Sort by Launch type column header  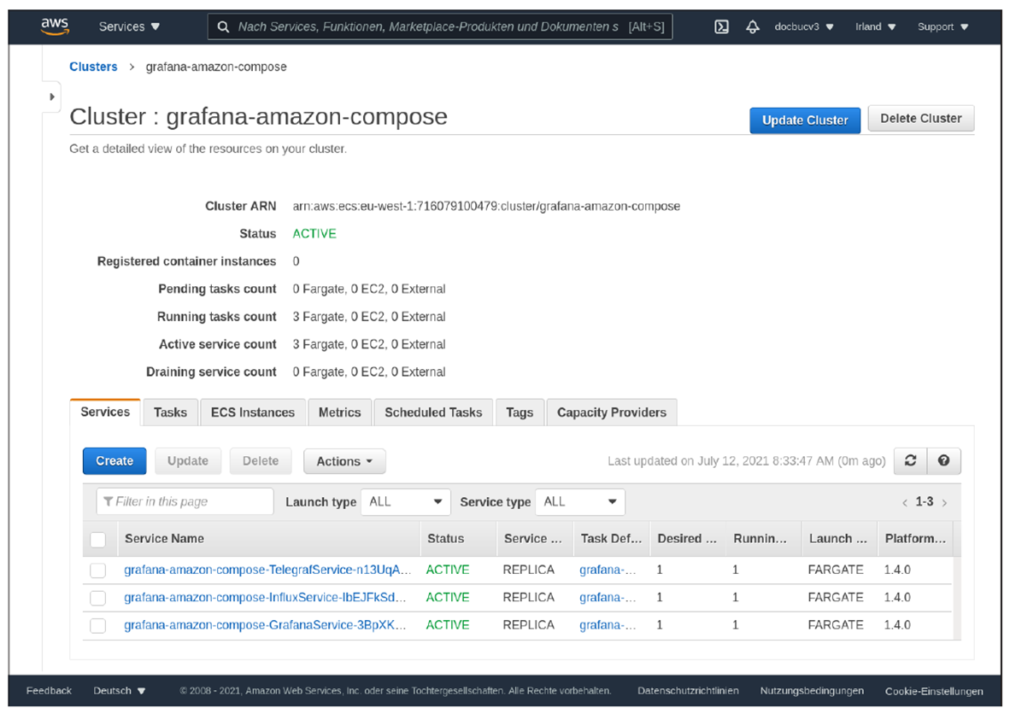coord(838,539)
